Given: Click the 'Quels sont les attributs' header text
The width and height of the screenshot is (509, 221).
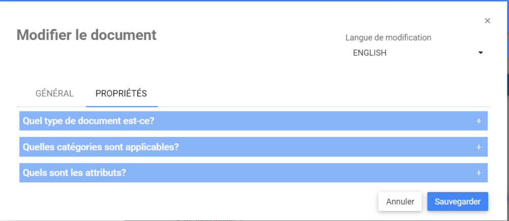Looking at the screenshot, I should (x=74, y=173).
